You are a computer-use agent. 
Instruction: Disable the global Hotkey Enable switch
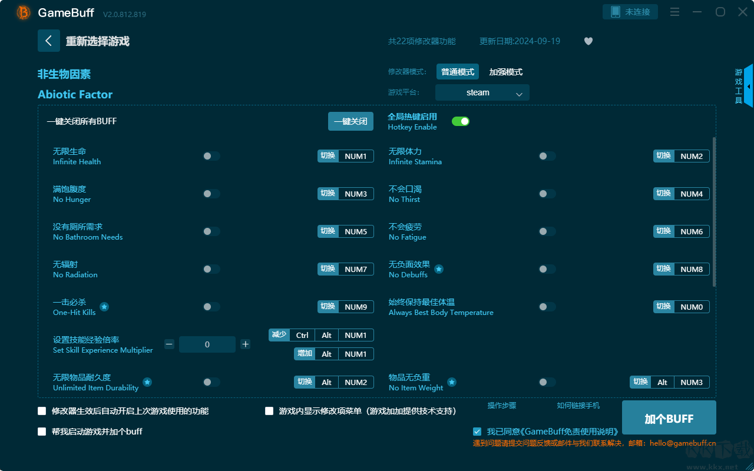pyautogui.click(x=461, y=121)
